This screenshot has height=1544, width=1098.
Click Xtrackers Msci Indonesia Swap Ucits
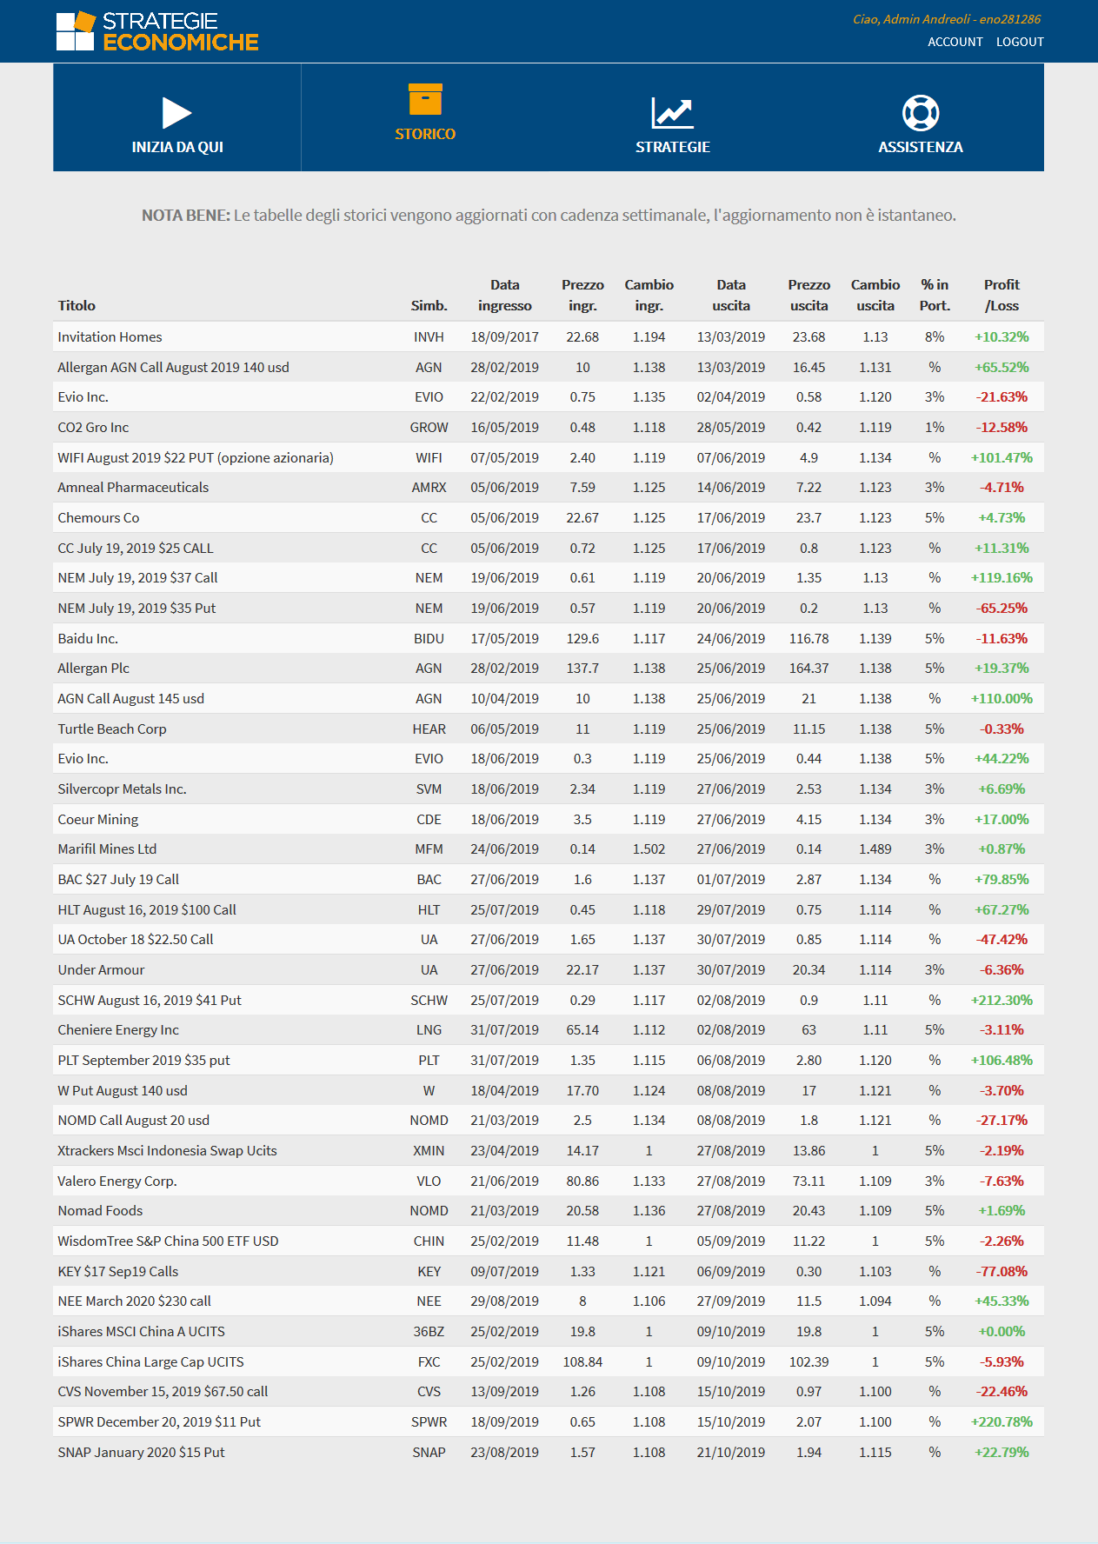(x=167, y=1150)
